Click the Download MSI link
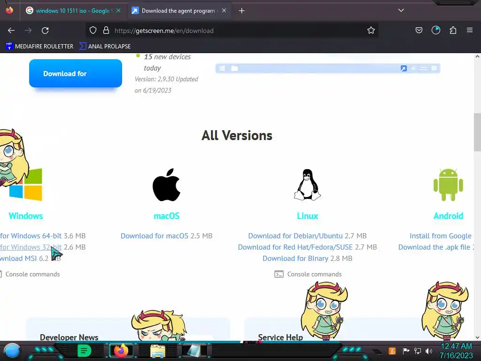The height and width of the screenshot is (361, 481). point(18,259)
